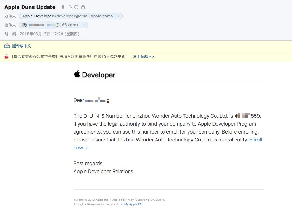Click the 收件人 label
The width and height of the screenshot is (292, 210).
pos(11,25)
